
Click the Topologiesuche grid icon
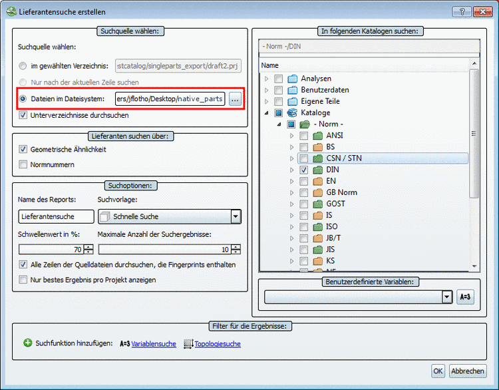click(188, 344)
